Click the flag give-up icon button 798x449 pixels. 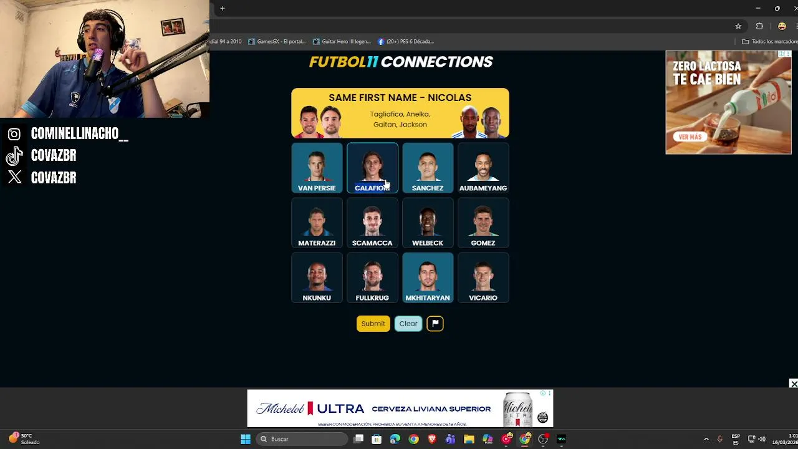tap(435, 323)
